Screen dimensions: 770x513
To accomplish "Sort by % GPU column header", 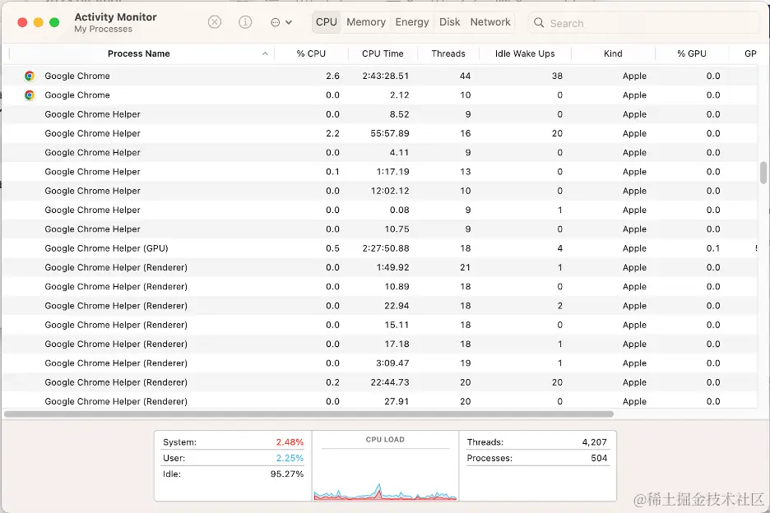I will (x=691, y=54).
